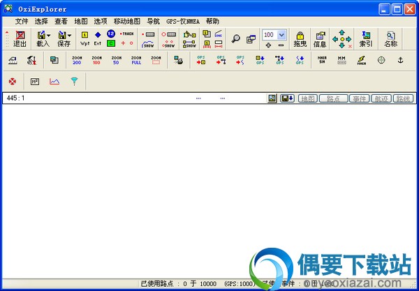Toggle the route SHOW button

pos(189,45)
